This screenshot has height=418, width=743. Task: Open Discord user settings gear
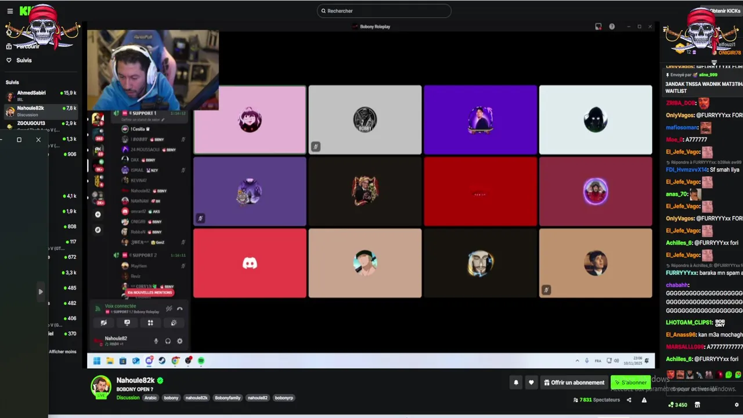(179, 341)
